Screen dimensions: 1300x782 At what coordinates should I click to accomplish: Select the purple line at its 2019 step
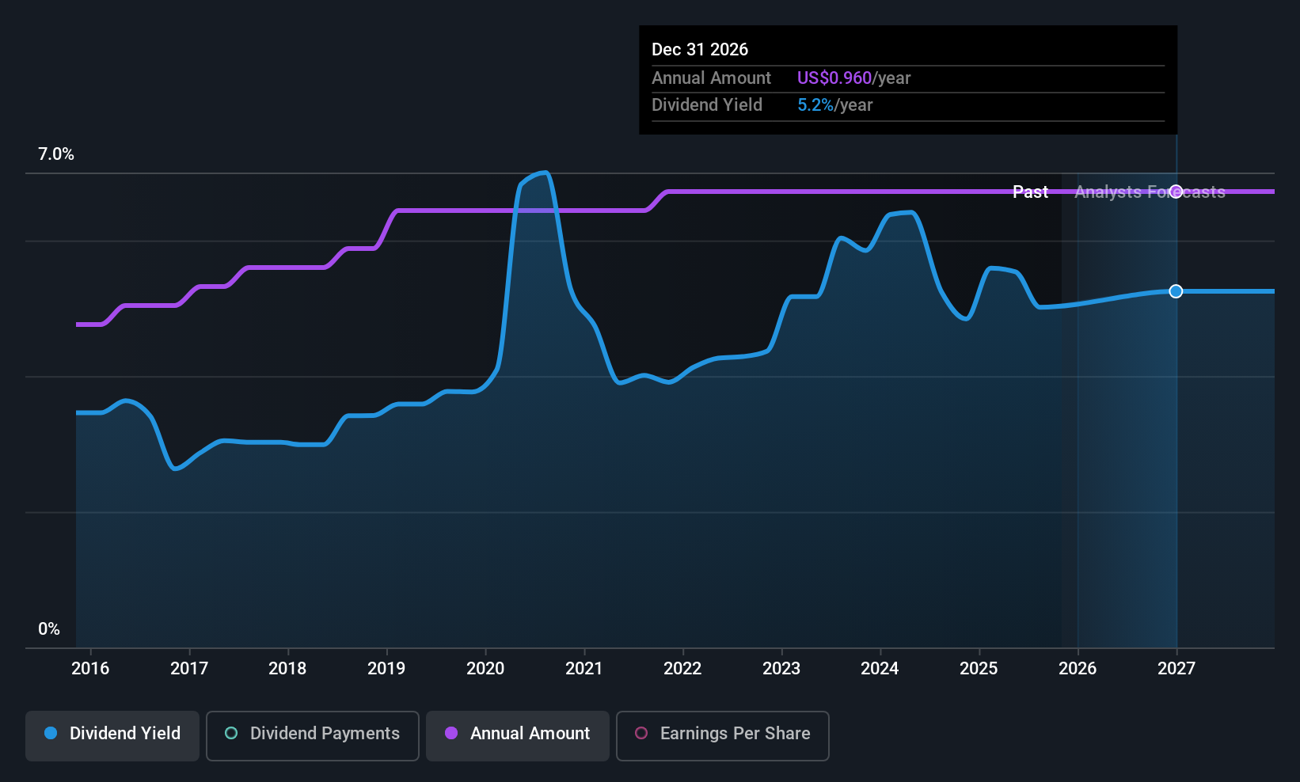pos(396,211)
